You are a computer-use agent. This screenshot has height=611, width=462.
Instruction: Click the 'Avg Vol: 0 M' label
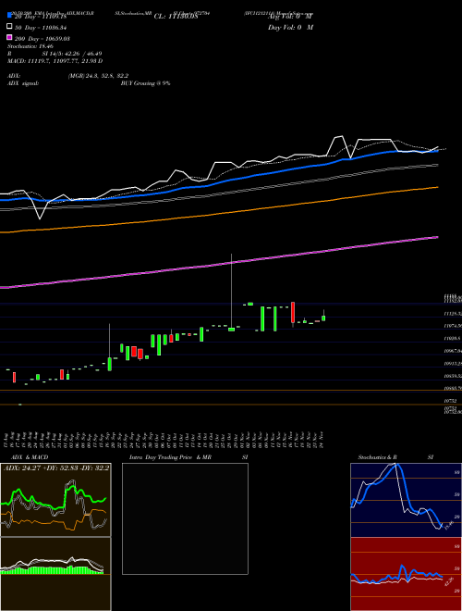[x=290, y=17]
